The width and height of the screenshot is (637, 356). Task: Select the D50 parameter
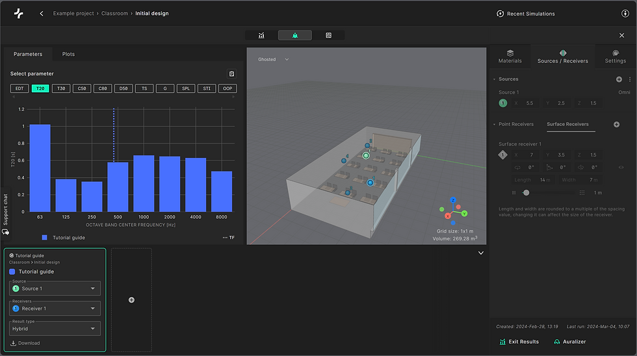coord(123,88)
